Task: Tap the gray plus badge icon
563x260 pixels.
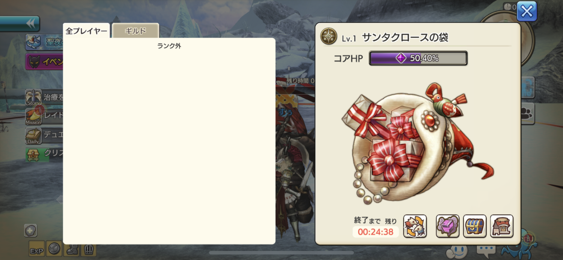Action: click(x=30, y=230)
